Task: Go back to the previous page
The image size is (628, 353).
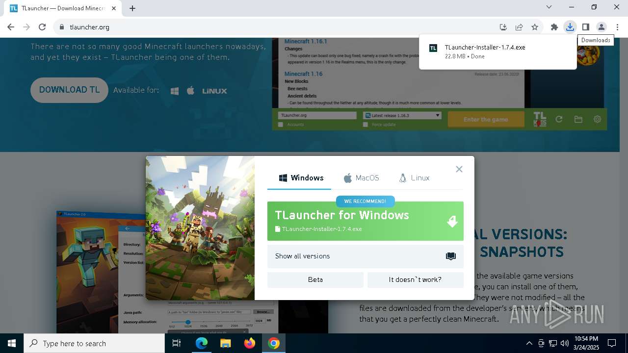Action: click(11, 27)
